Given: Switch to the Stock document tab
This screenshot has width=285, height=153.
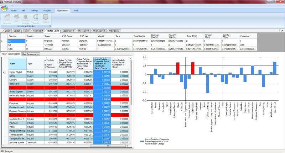Looking at the screenshot, I should (x=7, y=31).
